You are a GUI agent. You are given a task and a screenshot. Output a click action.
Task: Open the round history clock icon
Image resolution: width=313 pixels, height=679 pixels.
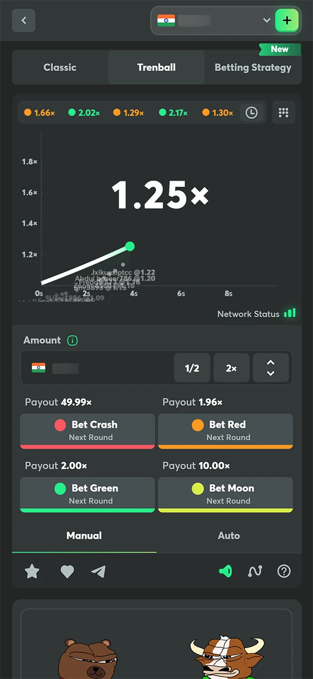[252, 112]
